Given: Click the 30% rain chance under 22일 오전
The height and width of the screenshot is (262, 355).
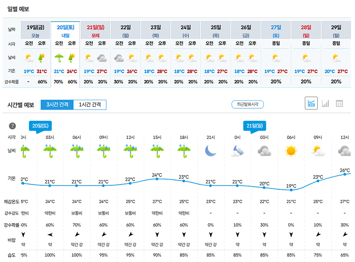Looking at the screenshot, I should [118, 82].
